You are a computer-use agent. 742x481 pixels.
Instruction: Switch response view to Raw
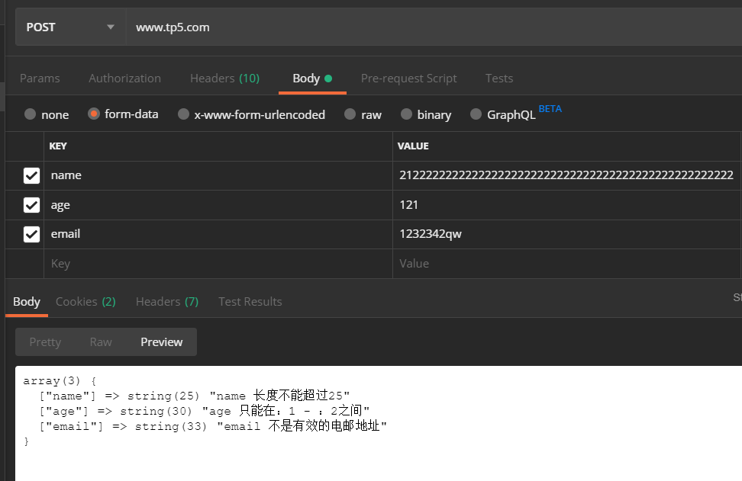click(x=101, y=342)
